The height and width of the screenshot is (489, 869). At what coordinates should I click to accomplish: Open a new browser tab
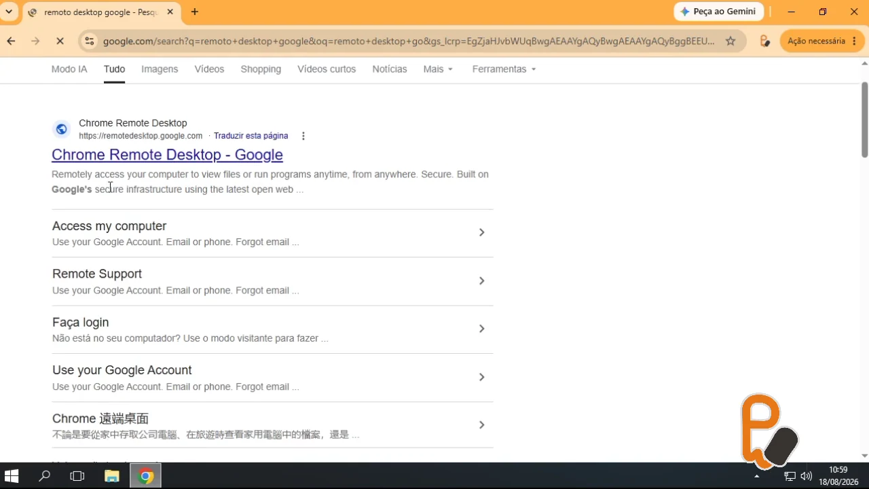(195, 12)
